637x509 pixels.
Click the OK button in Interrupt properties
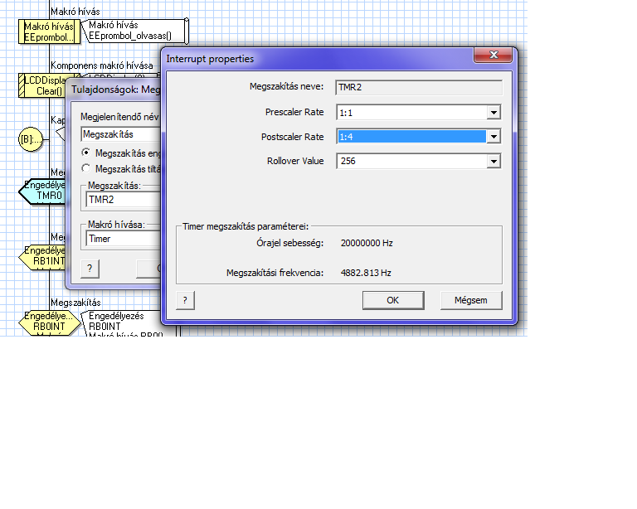393,300
